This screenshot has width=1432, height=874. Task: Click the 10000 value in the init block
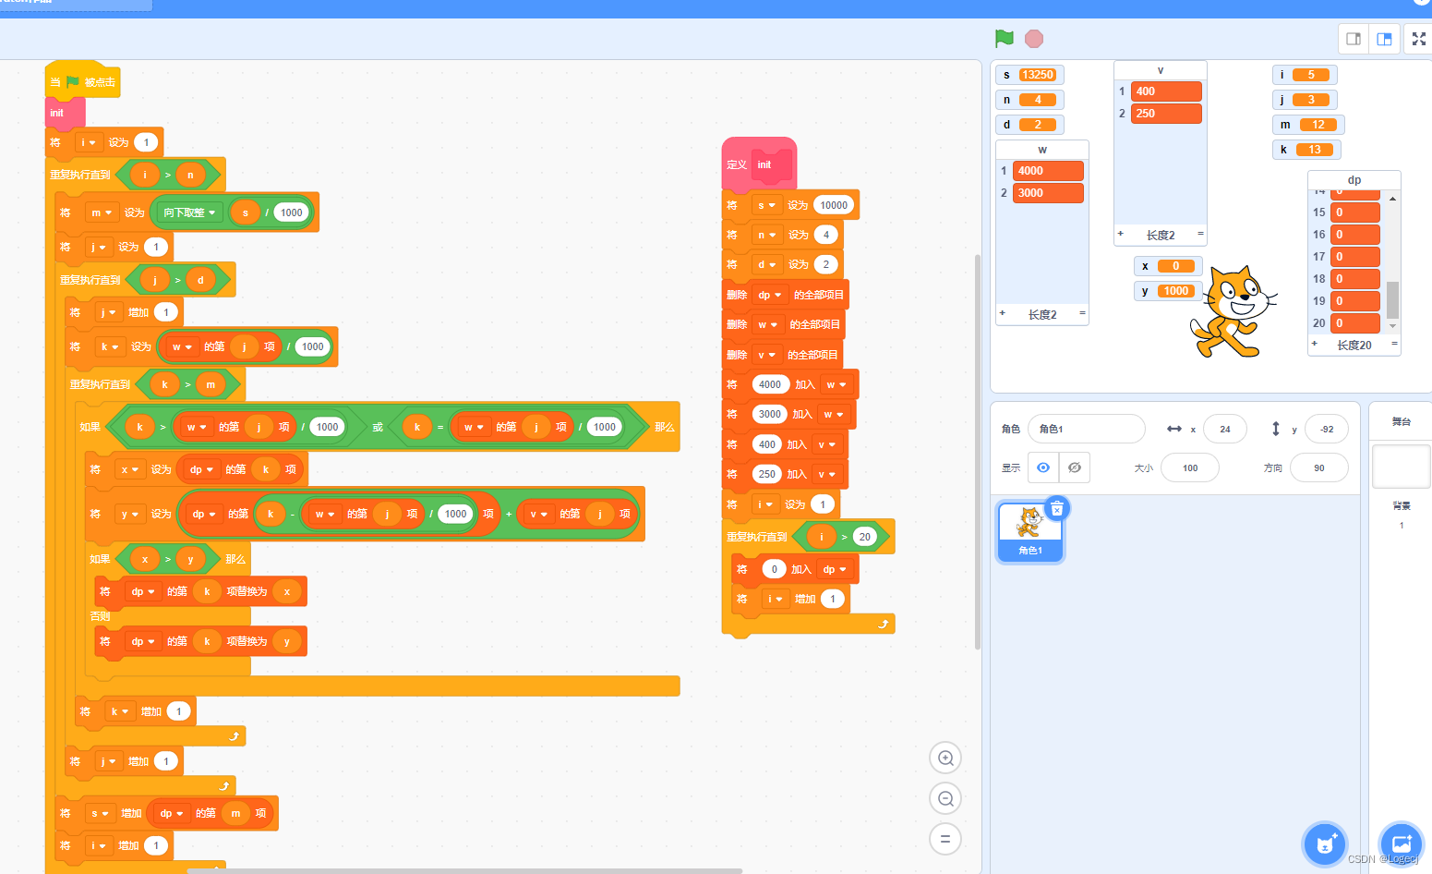pos(834,205)
